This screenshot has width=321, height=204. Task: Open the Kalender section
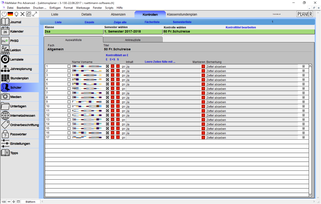pos(20,31)
